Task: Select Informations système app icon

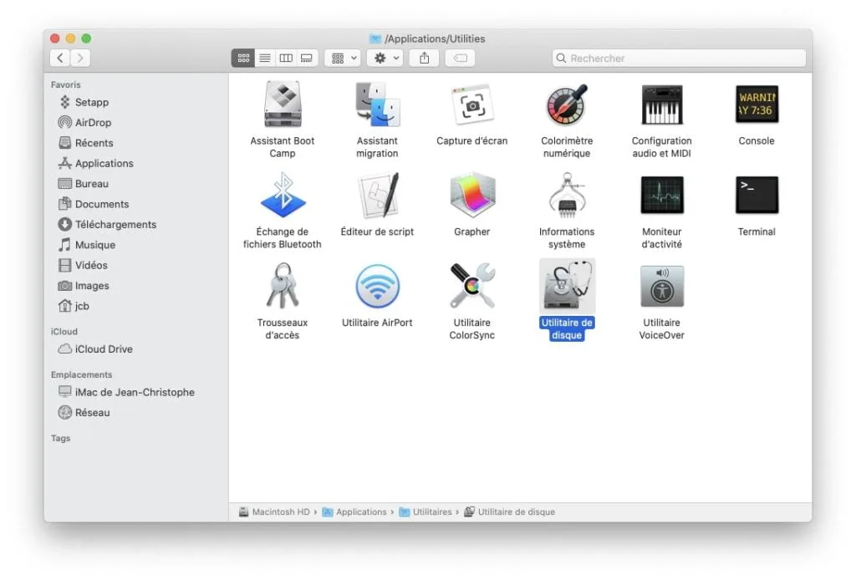Action: (x=567, y=196)
